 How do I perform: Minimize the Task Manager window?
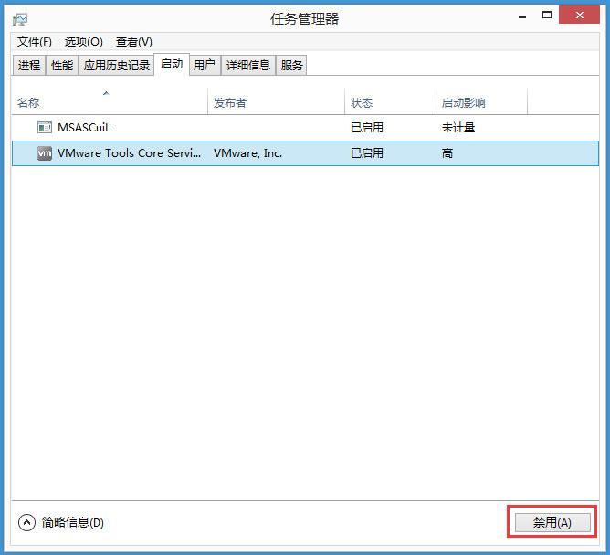(522, 16)
